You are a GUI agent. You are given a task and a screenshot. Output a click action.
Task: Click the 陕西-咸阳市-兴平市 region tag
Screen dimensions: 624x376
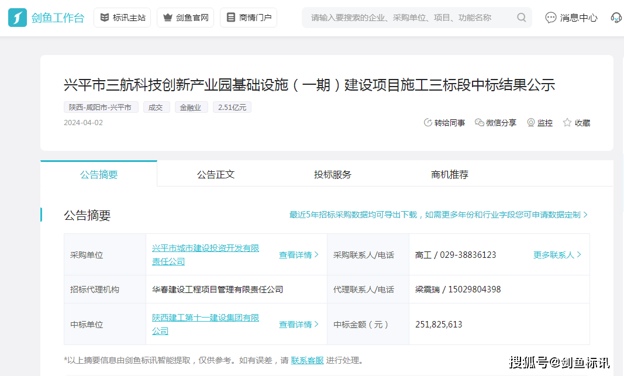tap(101, 108)
